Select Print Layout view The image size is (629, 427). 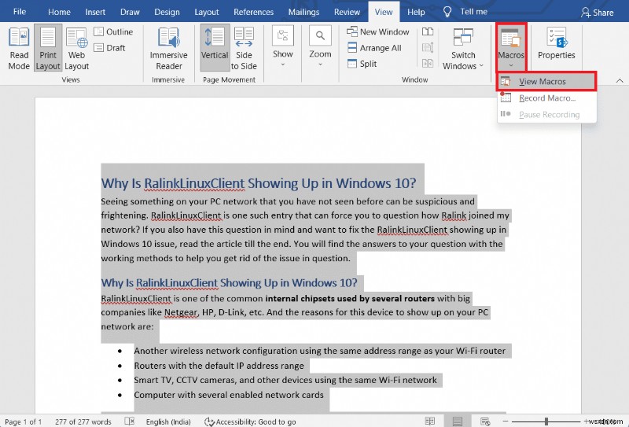coord(48,47)
